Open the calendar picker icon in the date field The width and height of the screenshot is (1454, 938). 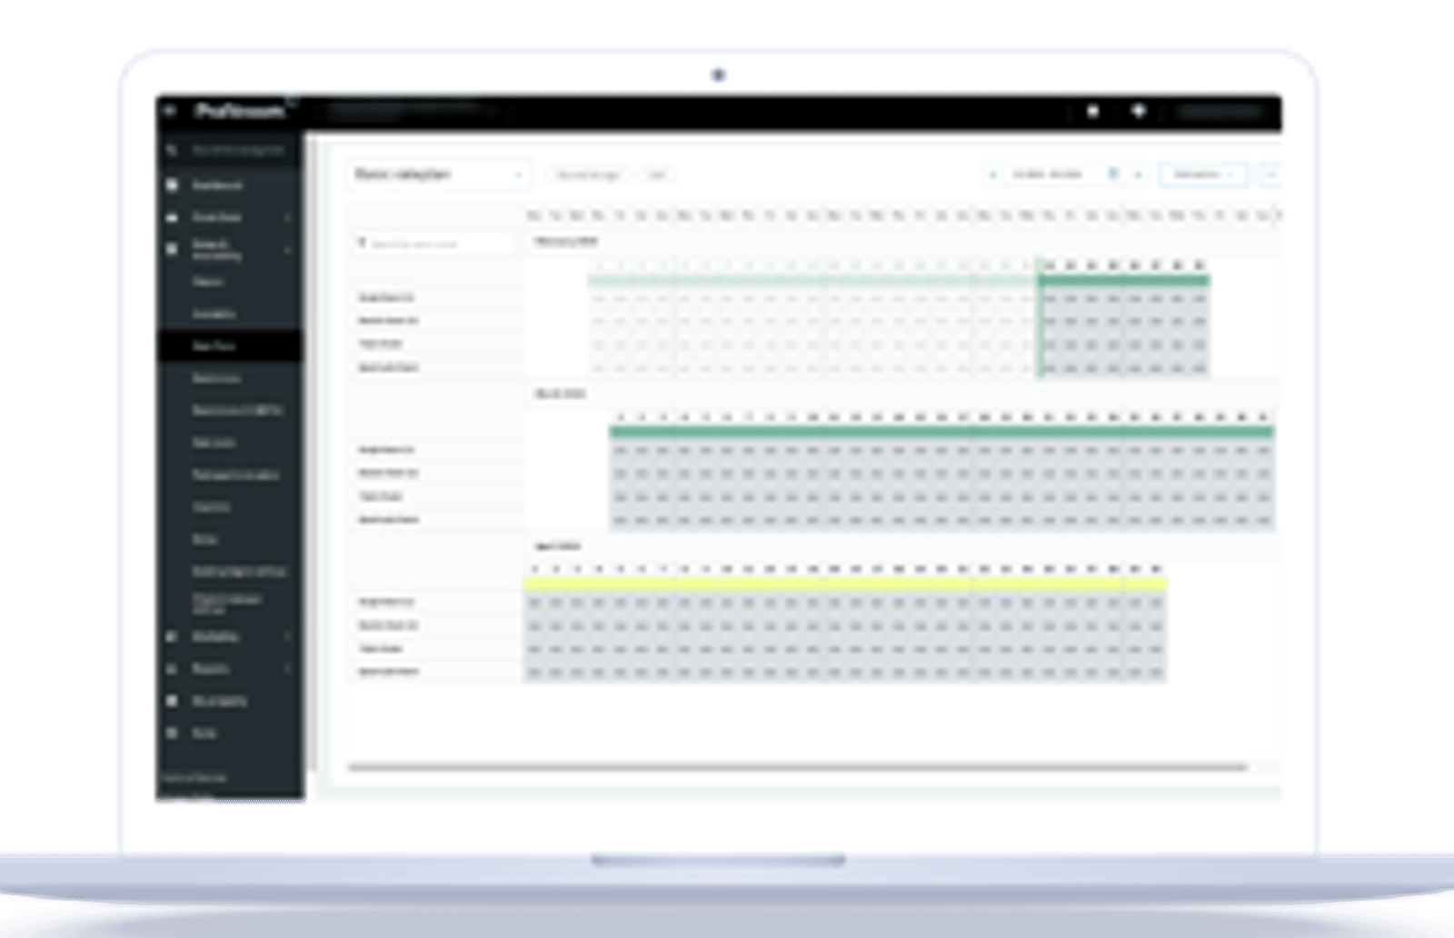1113,174
